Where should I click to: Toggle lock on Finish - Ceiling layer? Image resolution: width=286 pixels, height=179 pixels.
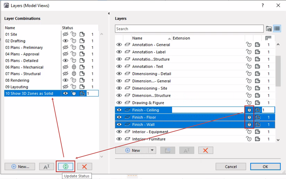tap(249, 110)
